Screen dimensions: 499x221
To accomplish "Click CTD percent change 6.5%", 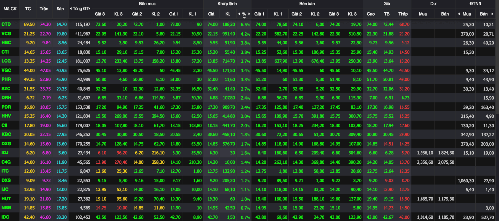I will [x=246, y=24].
